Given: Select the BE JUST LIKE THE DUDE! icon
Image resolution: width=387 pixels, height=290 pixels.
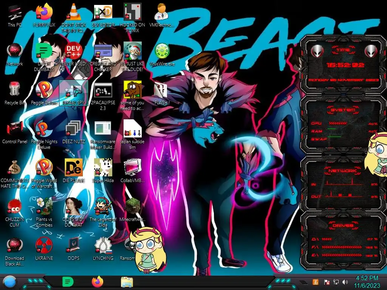Looking at the screenshot, I should click(133, 57).
